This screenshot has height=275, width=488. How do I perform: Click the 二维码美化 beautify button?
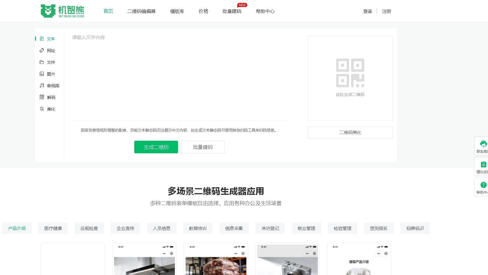(x=350, y=132)
